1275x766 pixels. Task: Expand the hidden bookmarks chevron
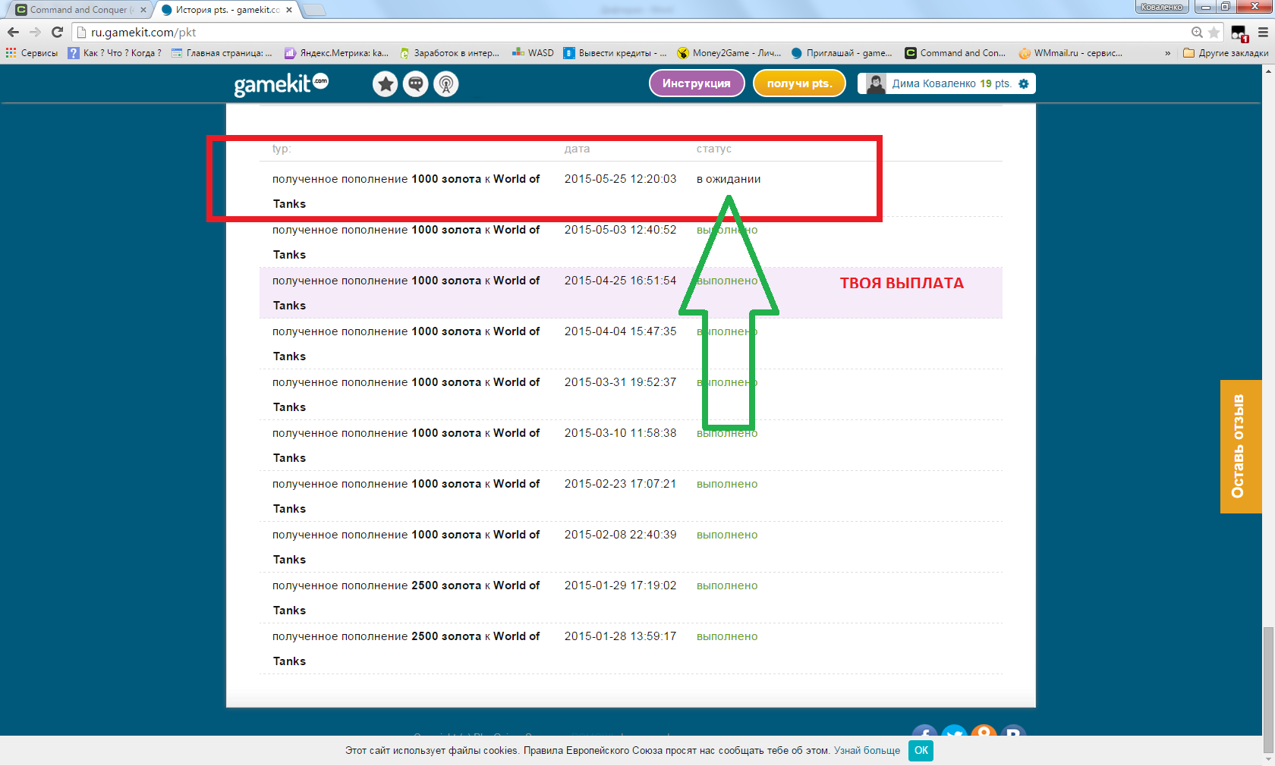[1167, 53]
